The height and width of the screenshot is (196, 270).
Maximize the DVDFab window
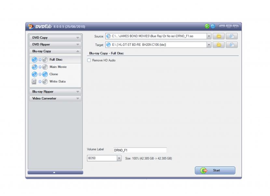[x=229, y=27]
